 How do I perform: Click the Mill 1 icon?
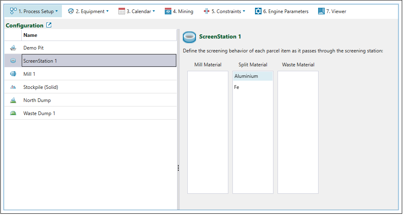13,74
